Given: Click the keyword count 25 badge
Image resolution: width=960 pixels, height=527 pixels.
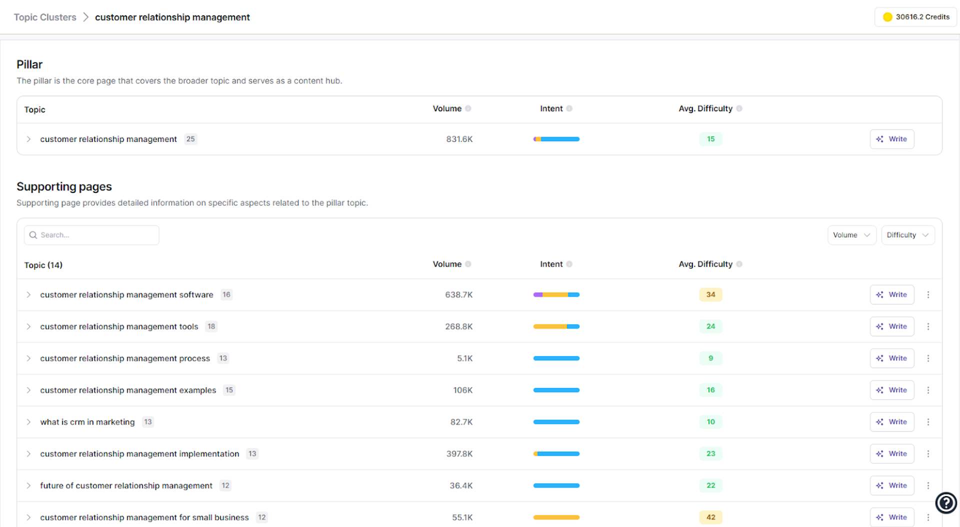Looking at the screenshot, I should click(190, 139).
